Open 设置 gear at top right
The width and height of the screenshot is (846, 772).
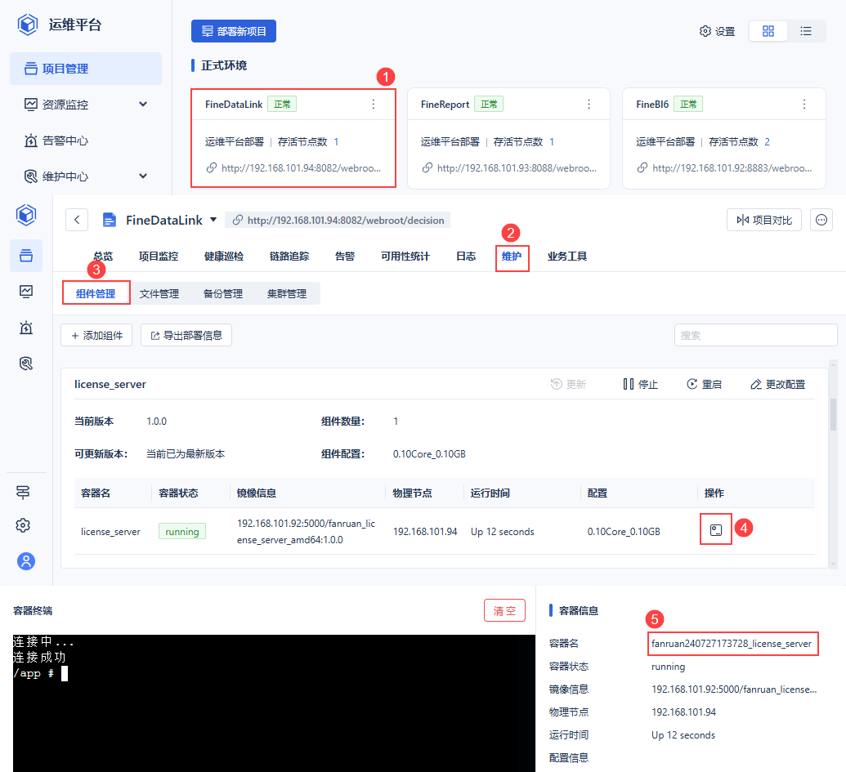click(717, 31)
